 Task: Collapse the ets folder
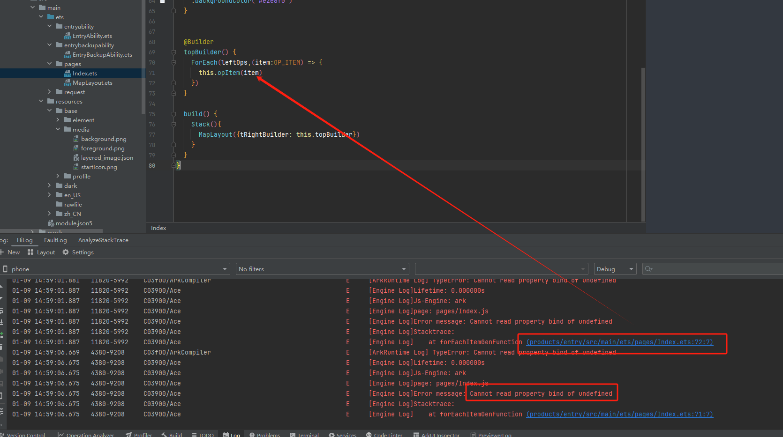click(x=41, y=17)
